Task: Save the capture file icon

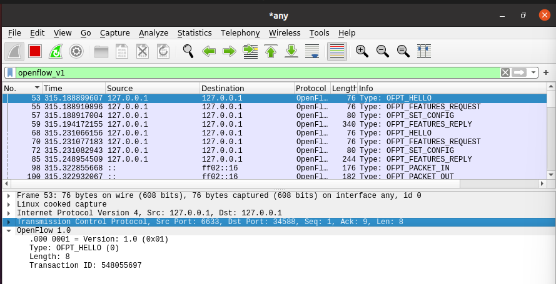Action: point(121,52)
